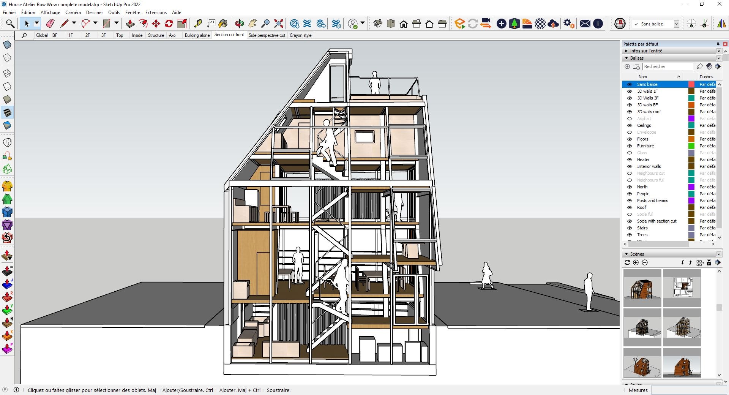The height and width of the screenshot is (395, 729).
Task: Show the Enveloppe tag
Action: [x=630, y=132]
